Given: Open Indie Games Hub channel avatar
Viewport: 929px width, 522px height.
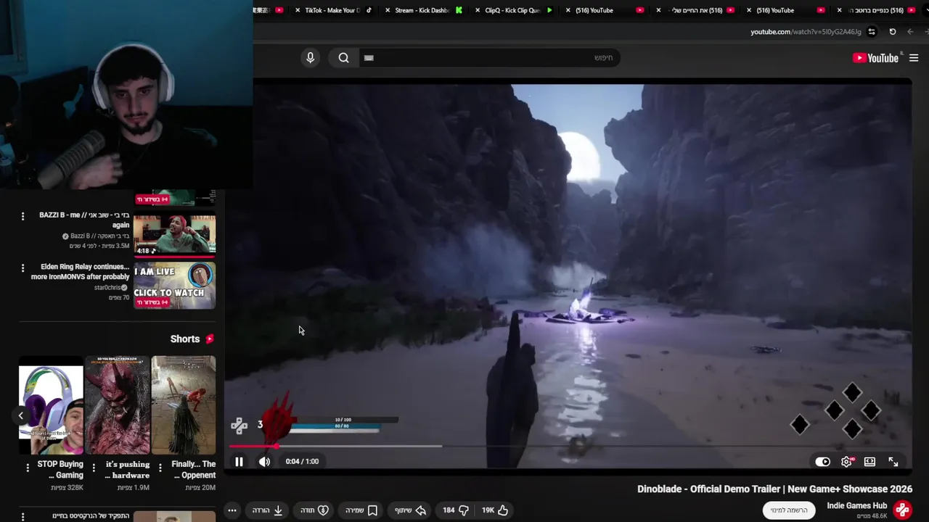Looking at the screenshot, I should click(902, 510).
